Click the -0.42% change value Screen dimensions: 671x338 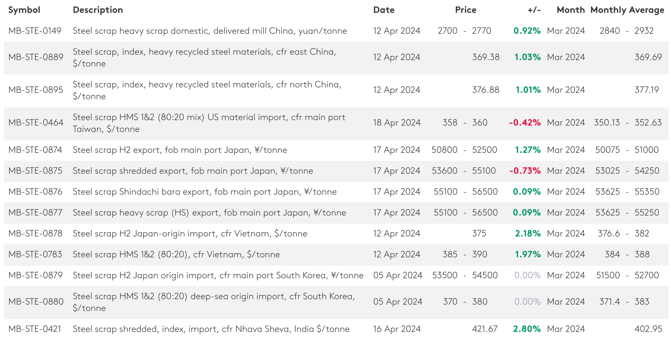coord(525,123)
